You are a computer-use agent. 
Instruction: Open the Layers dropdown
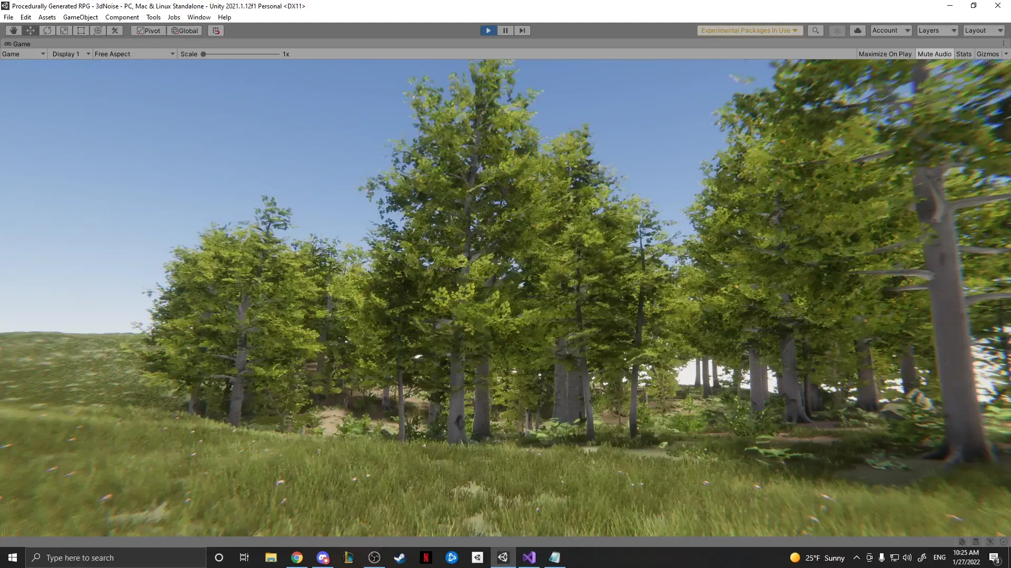936,31
